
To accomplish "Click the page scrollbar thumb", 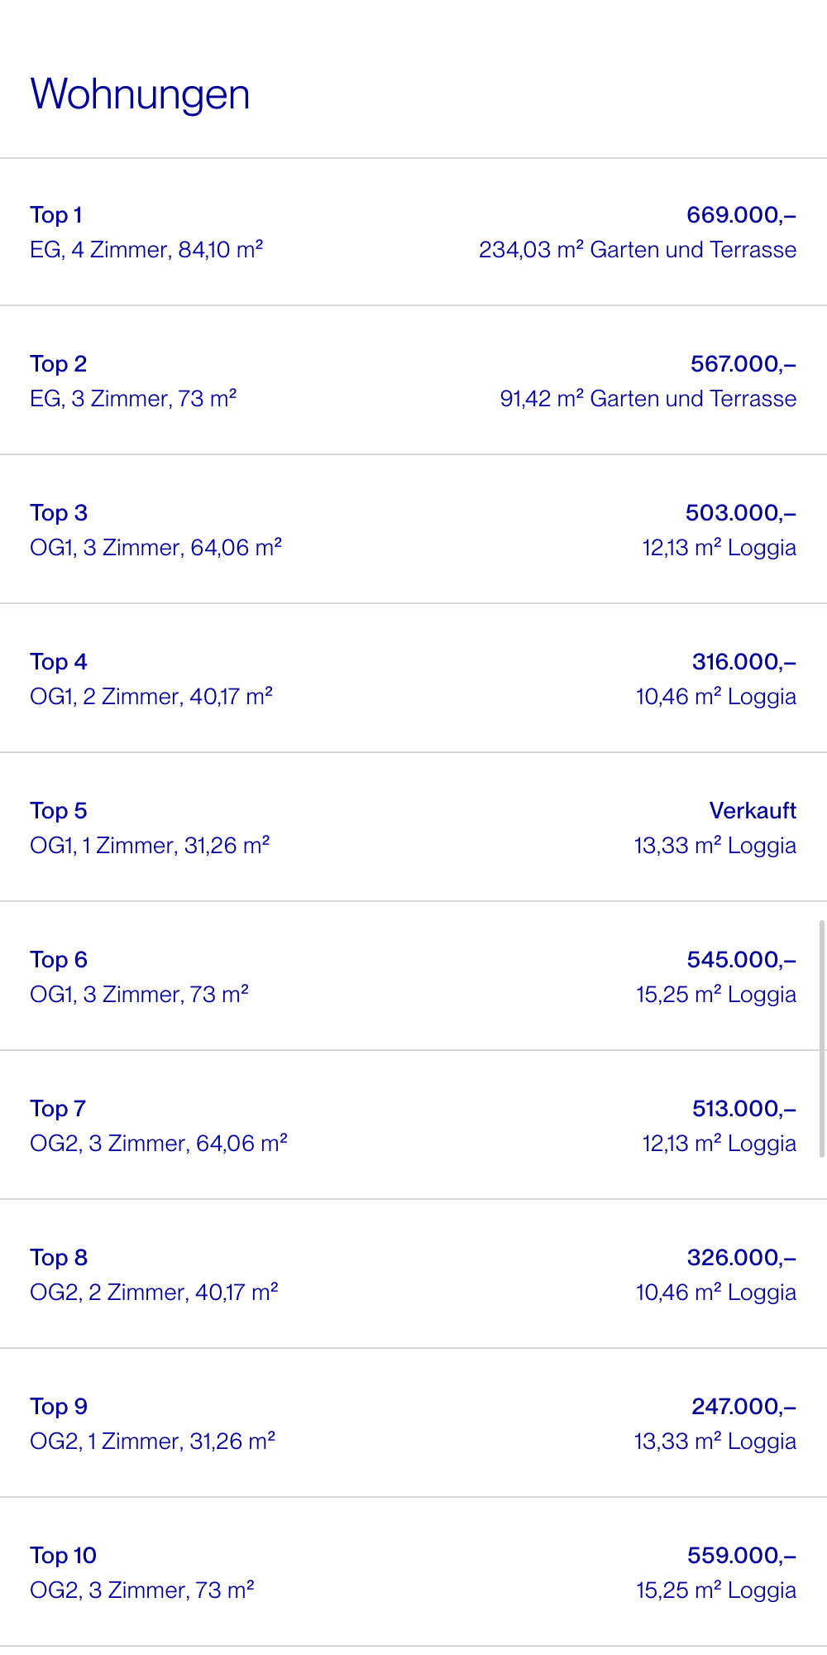I will (821, 1038).
